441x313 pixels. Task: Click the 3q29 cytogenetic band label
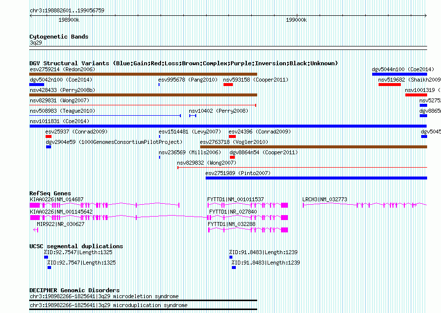[x=36, y=43]
